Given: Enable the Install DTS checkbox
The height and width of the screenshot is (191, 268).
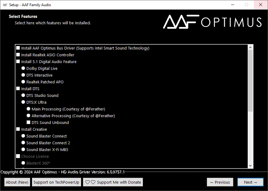Looking at the screenshot, I should click(x=18, y=89).
